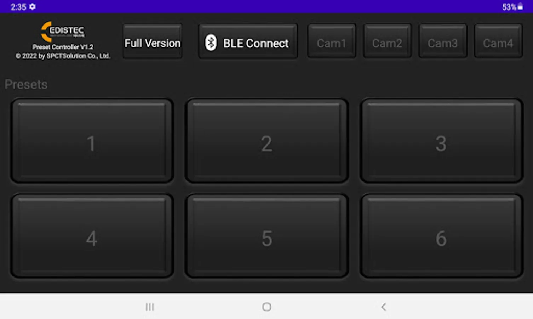The height and width of the screenshot is (319, 533).
Task: Tap the battery icon in status bar
Action: [x=520, y=6]
